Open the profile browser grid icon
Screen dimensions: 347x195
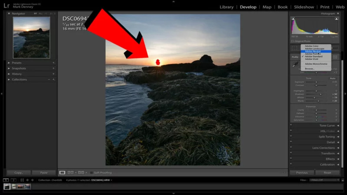point(335,57)
